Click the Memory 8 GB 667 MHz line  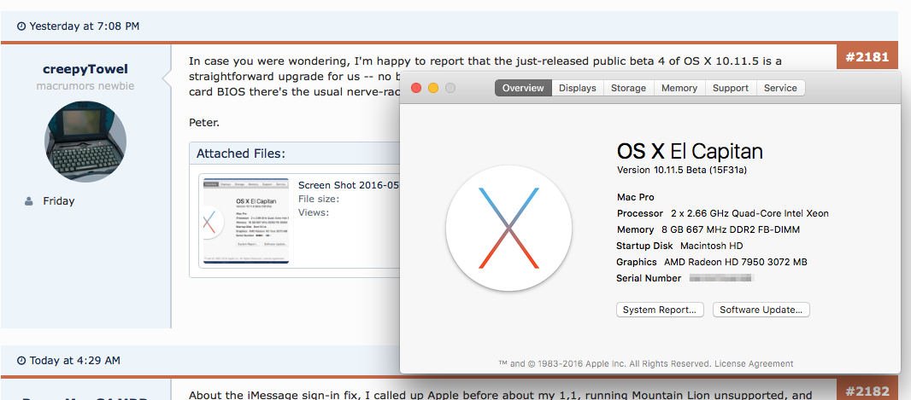(708, 229)
